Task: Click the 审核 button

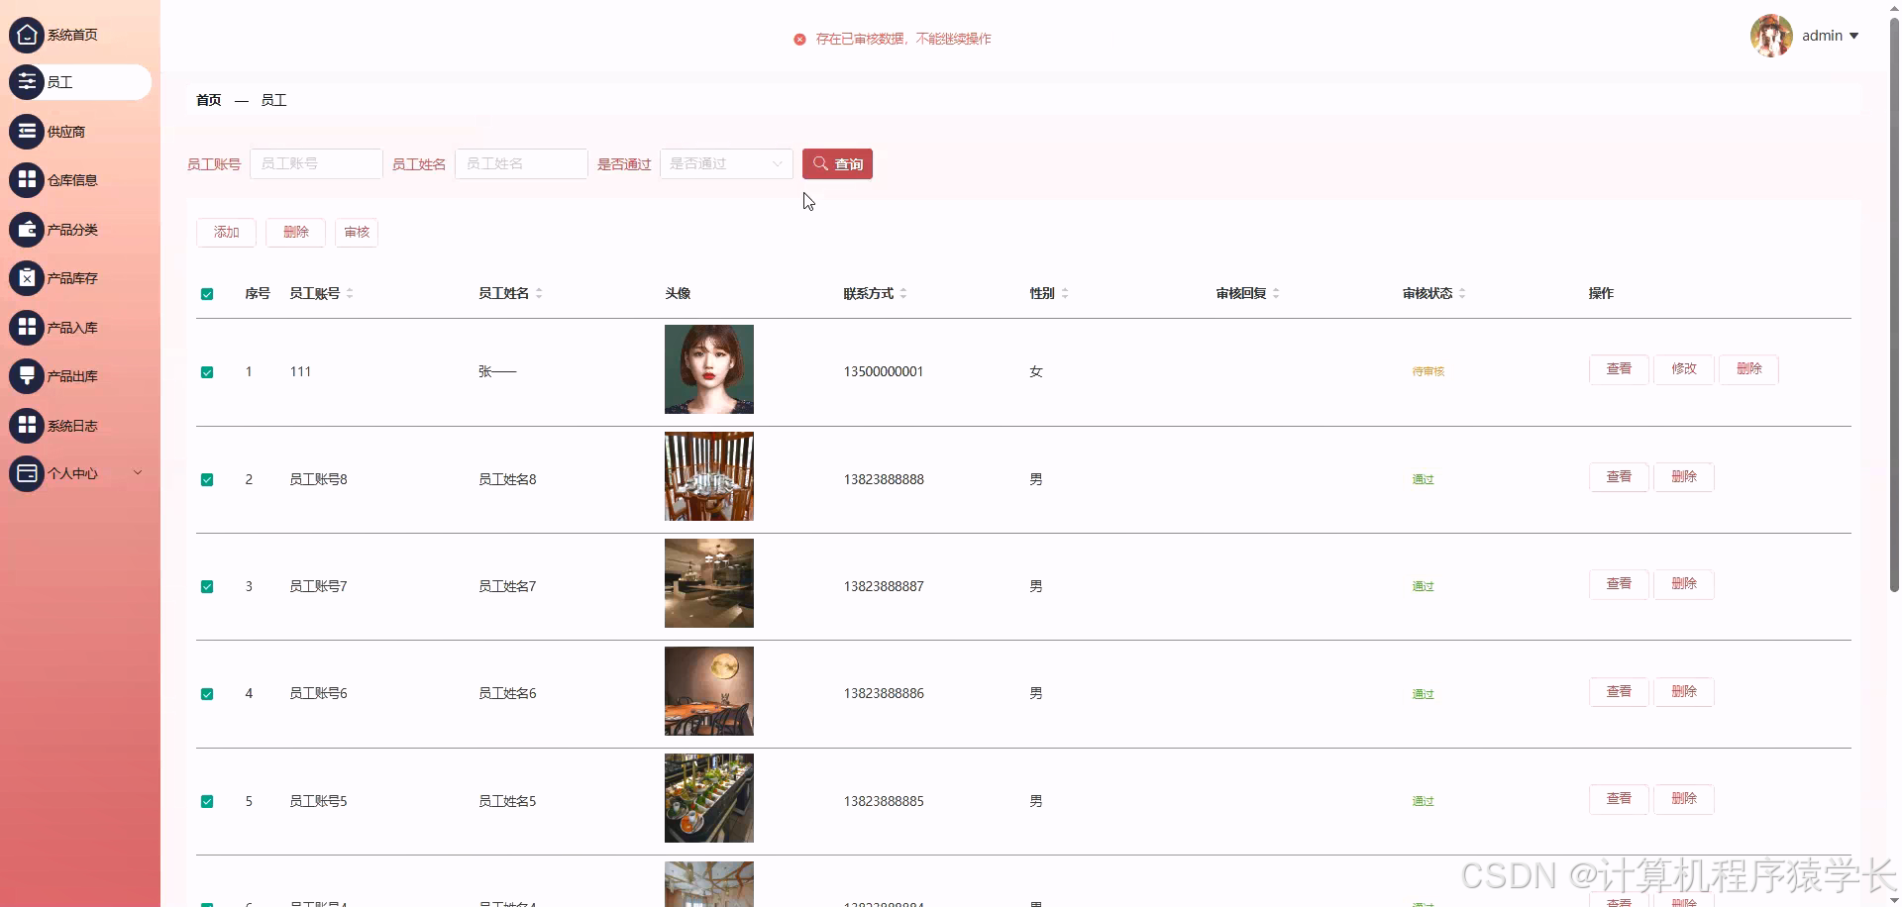Action: 357,232
